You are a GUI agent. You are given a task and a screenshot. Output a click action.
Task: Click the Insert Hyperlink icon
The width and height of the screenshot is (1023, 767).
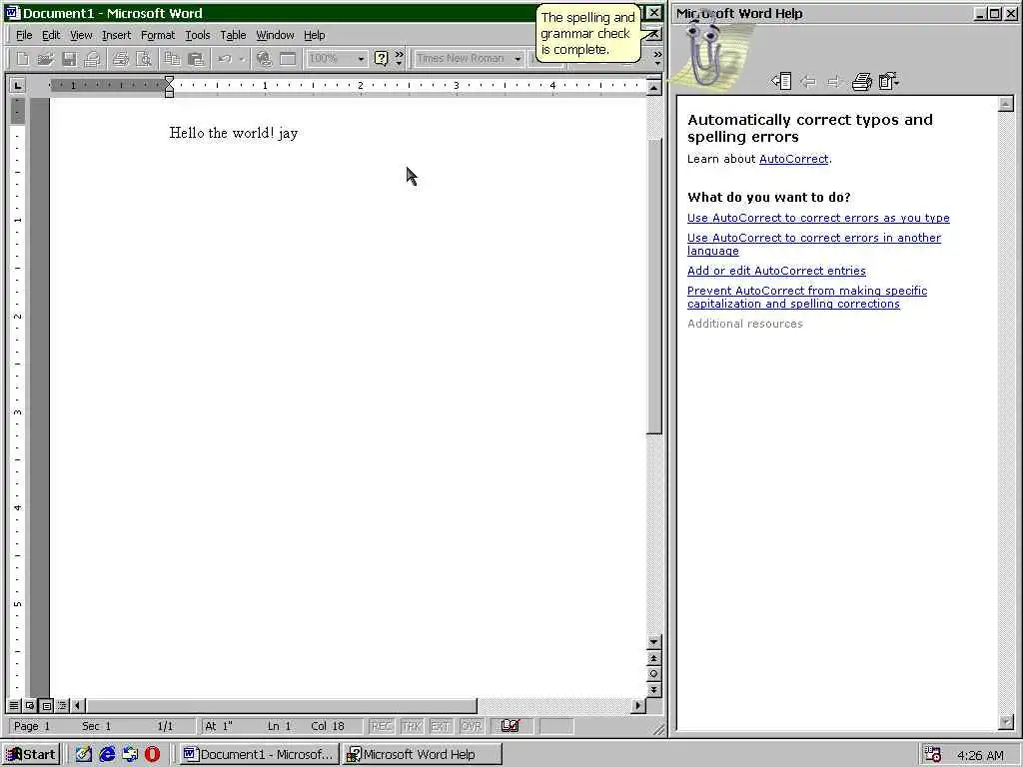pyautogui.click(x=264, y=59)
